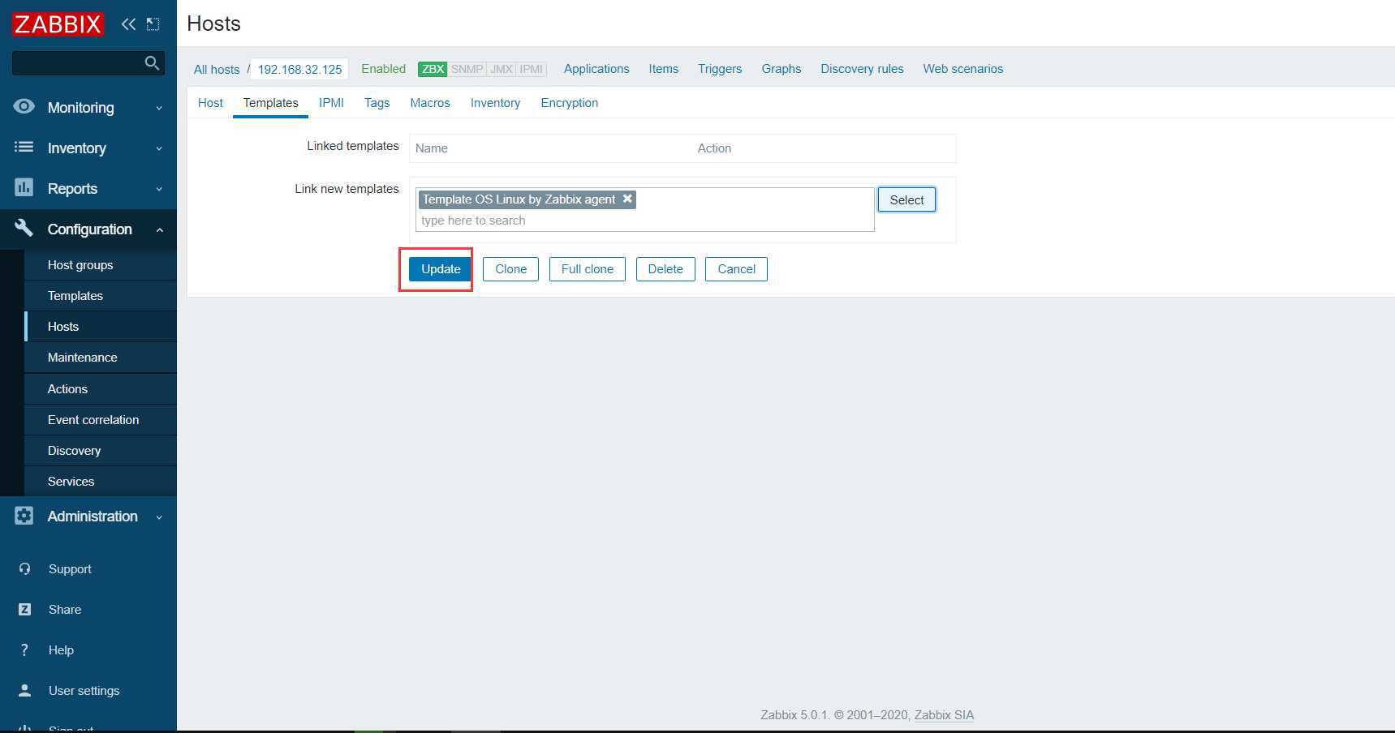
Task: Click the Cancel button
Action: (736, 269)
